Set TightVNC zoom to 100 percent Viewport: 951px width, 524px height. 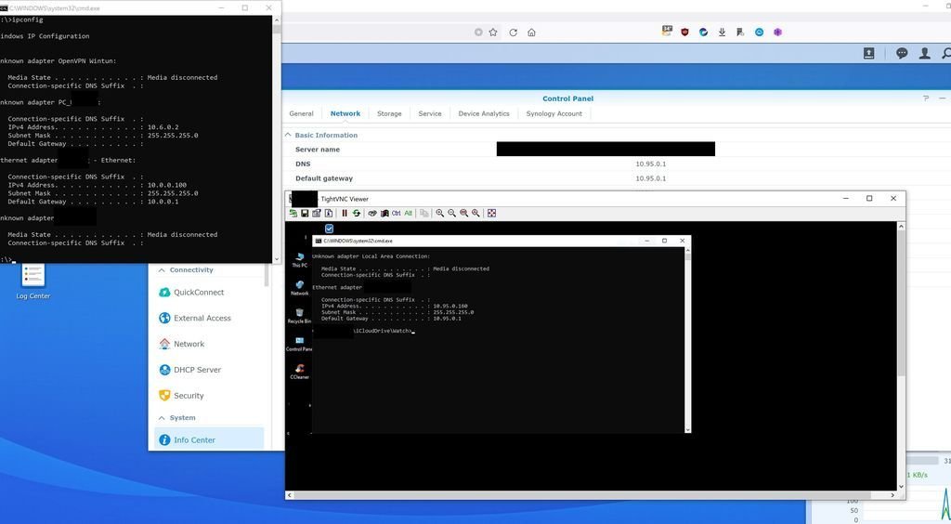[x=464, y=213]
